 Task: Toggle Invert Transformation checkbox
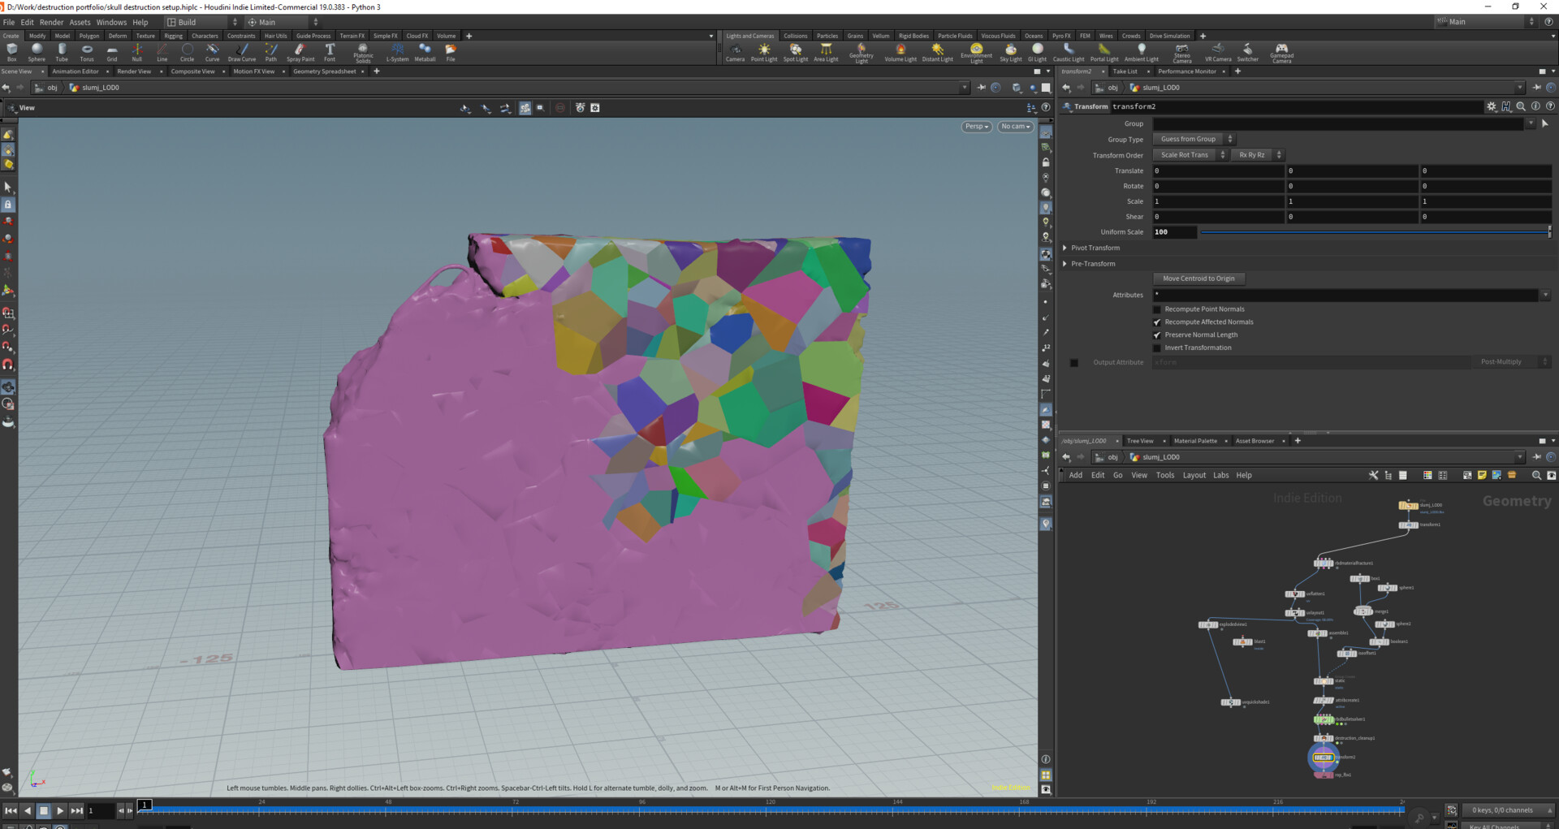1157,348
